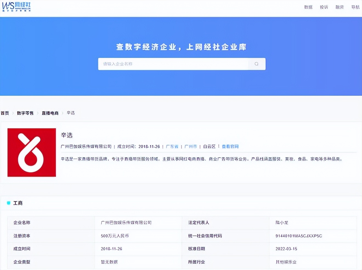Click the 辛选 company description paragraph
The image size is (362, 270).
tap(202, 159)
